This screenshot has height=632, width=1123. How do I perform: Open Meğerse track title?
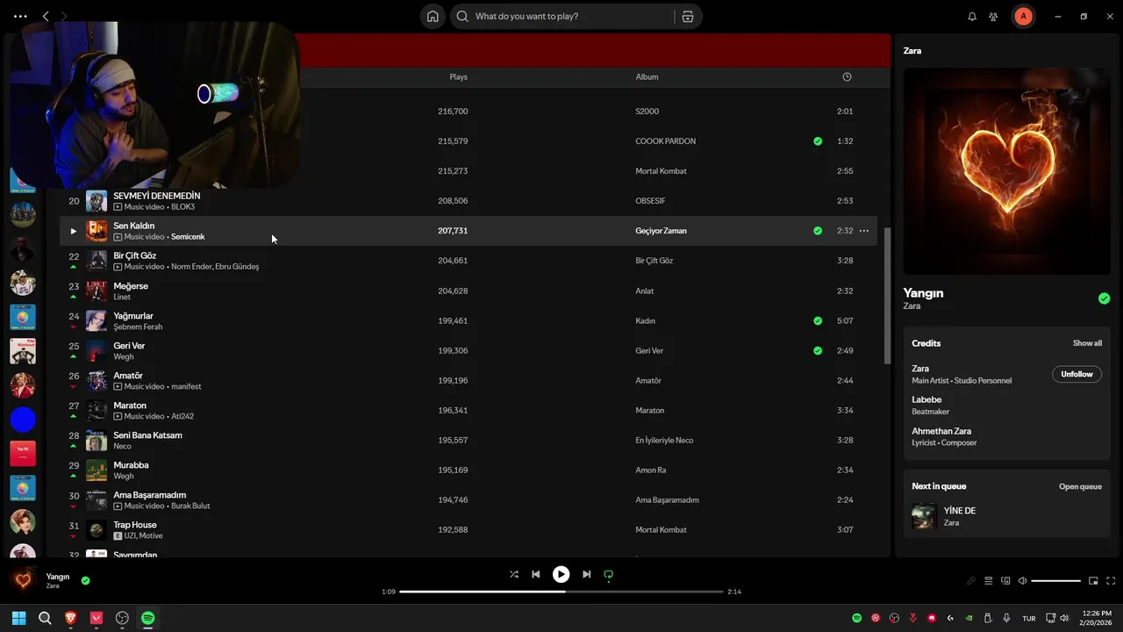pyautogui.click(x=131, y=286)
